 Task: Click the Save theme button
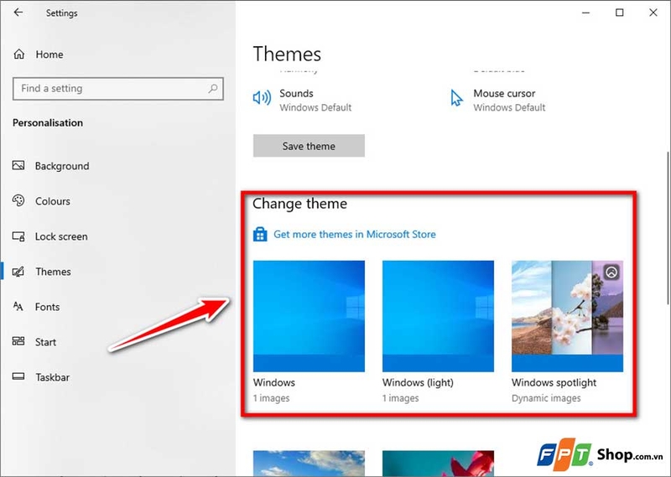(x=309, y=146)
